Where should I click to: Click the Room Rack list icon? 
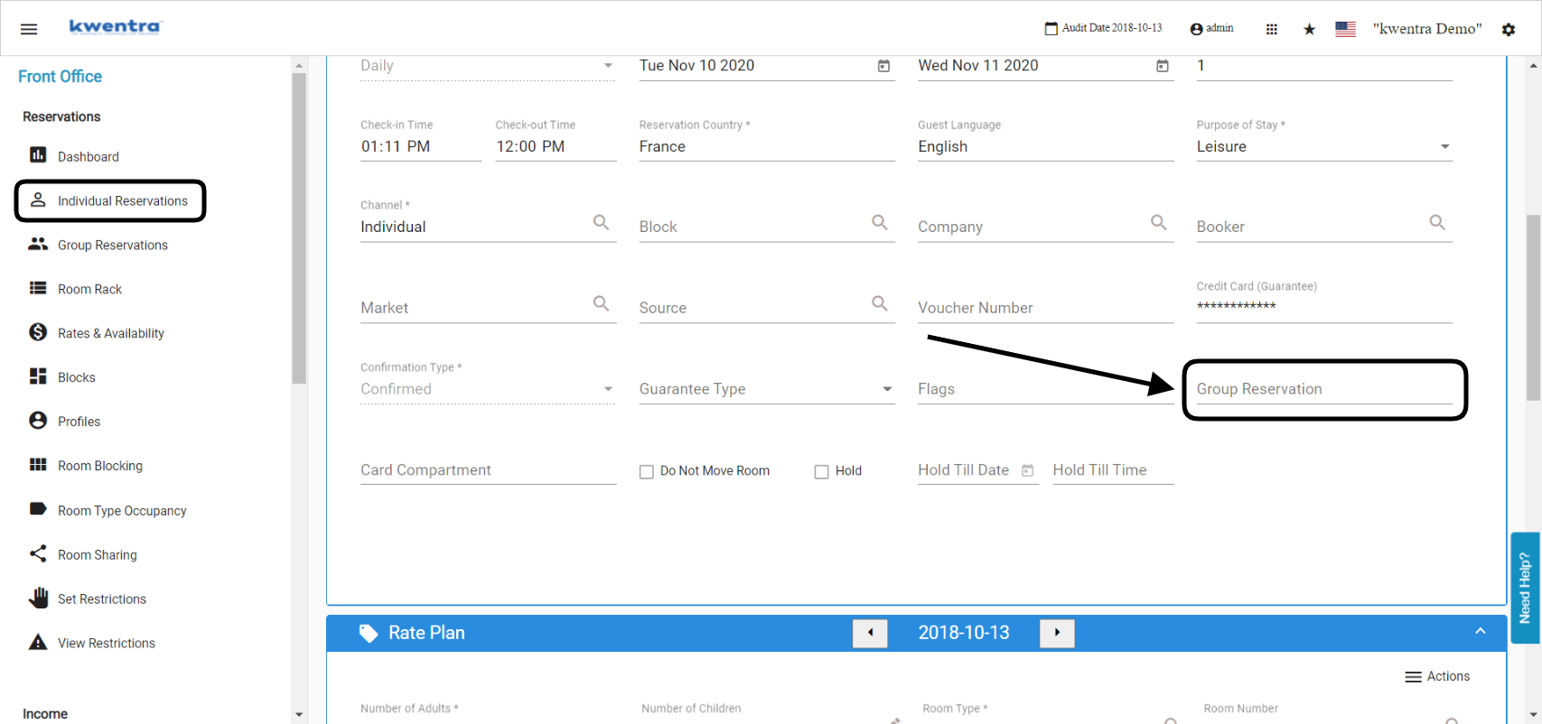pos(38,288)
